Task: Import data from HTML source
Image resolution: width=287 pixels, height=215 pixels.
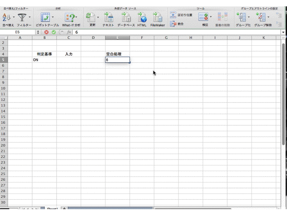Action: (x=142, y=17)
